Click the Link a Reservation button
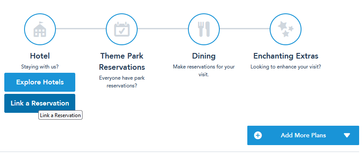This screenshot has width=363, height=155. pos(40,103)
